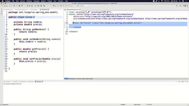Viewport: 189px width, 106px height.
Task: Maximize the Console panel
Action: point(188,82)
